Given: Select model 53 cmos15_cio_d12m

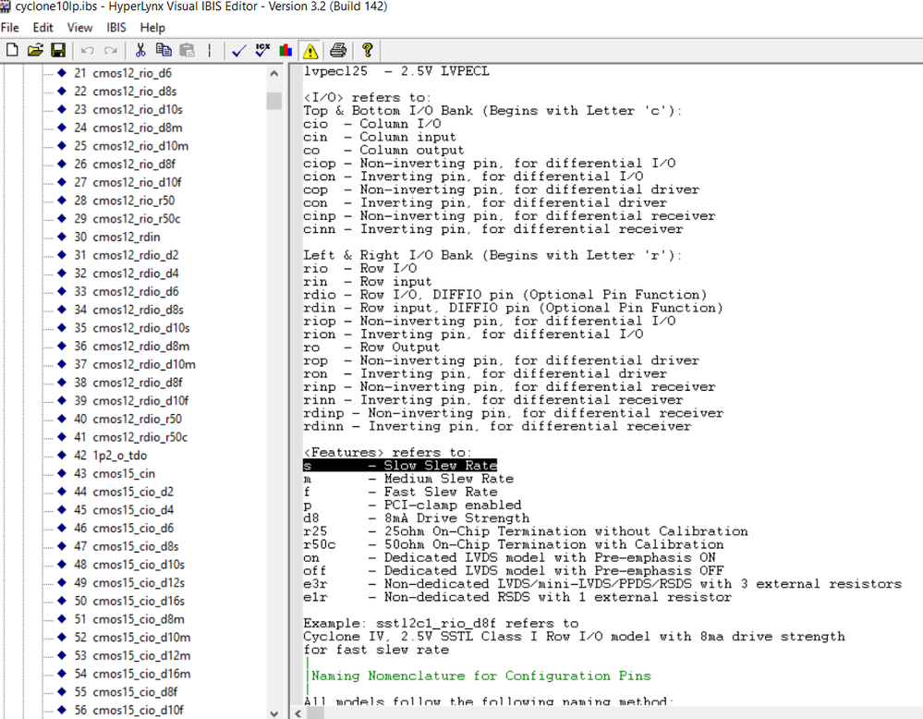Looking at the screenshot, I should [x=132, y=655].
